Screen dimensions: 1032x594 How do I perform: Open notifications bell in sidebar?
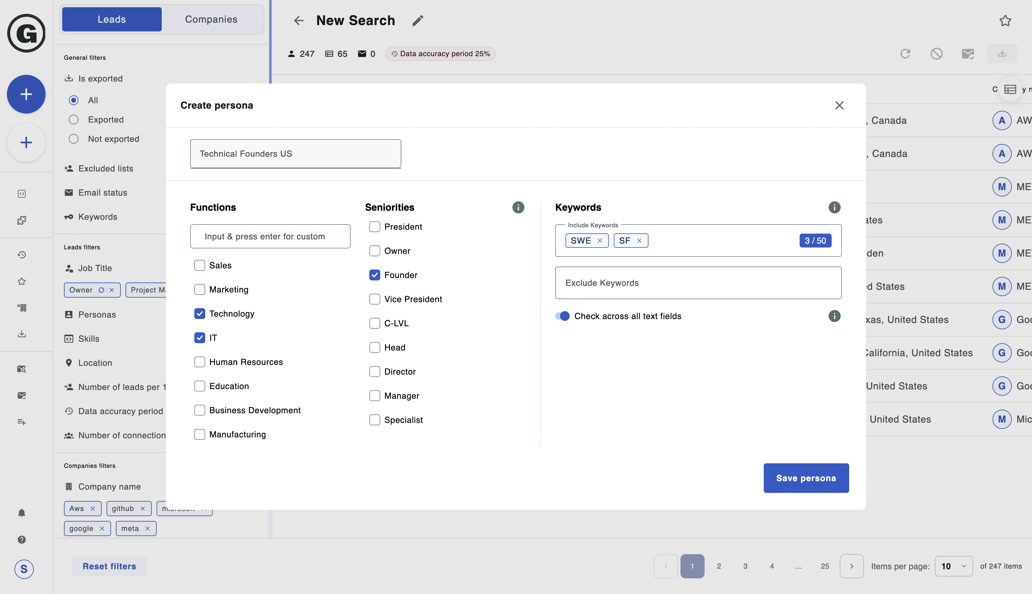tap(22, 513)
